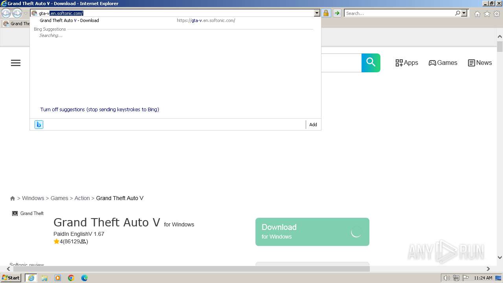Click the Action Center flag tray icon
This screenshot has width=503, height=283.
(x=465, y=278)
